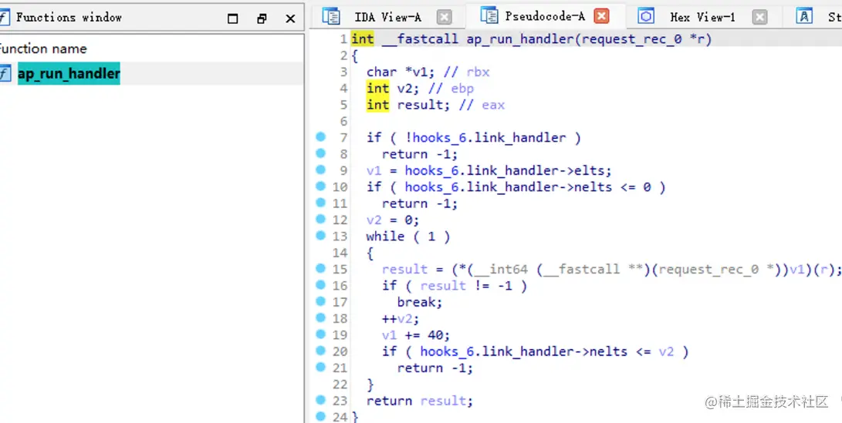Click 'break;' on line 17
This screenshot has width=842, height=423.
(x=420, y=302)
